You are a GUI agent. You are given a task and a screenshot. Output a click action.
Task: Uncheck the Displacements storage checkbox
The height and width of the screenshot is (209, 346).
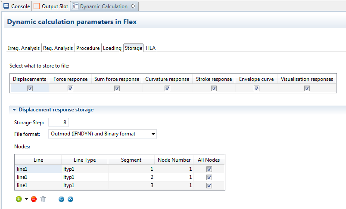pyautogui.click(x=30, y=88)
